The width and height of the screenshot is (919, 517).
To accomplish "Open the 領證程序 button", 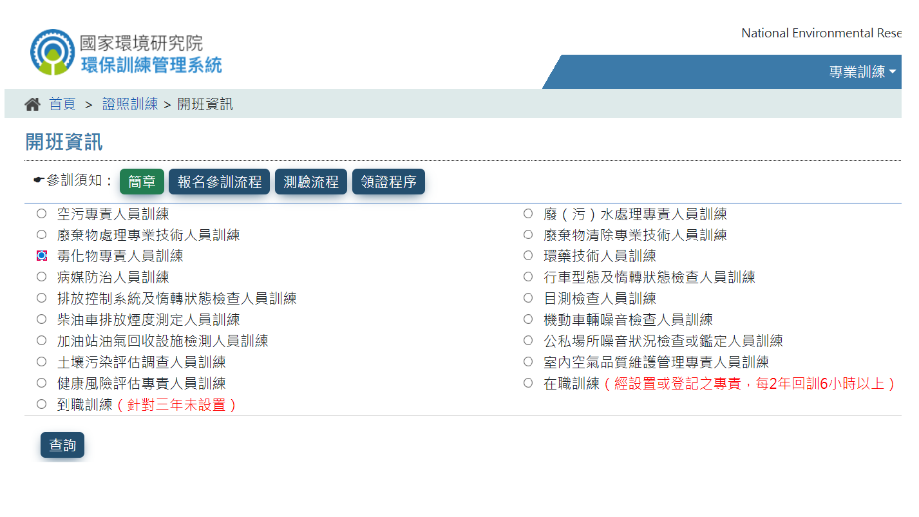I will pos(388,182).
